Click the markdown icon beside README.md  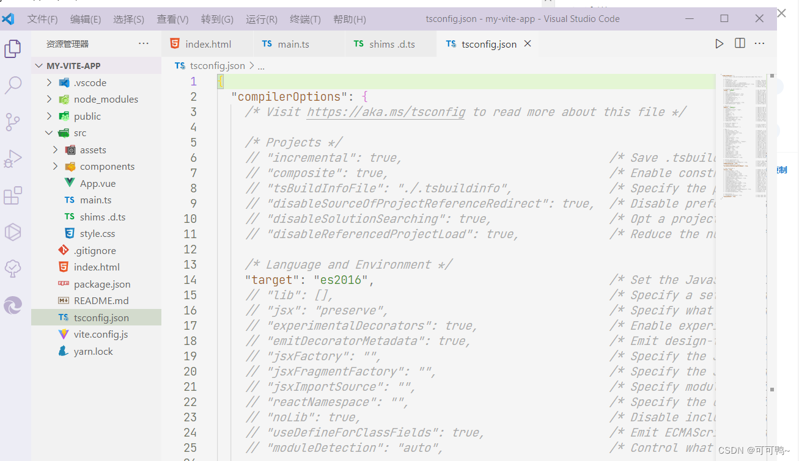pyautogui.click(x=64, y=300)
